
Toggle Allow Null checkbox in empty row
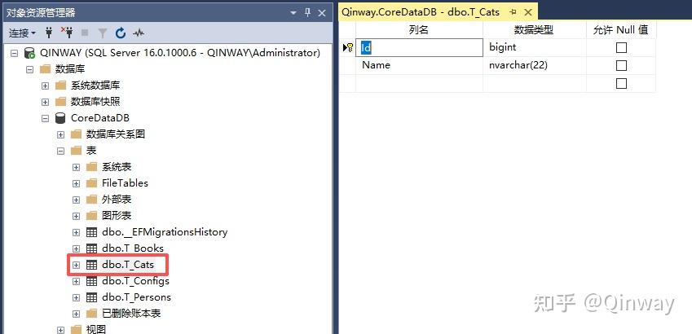[x=621, y=83]
